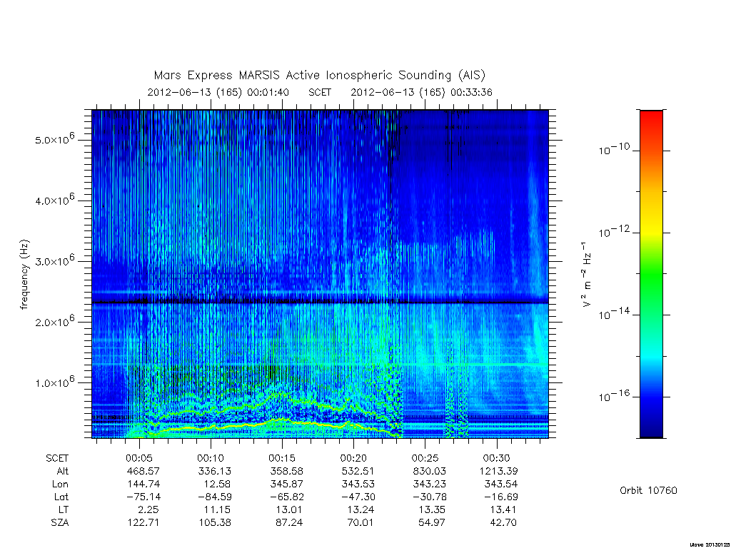Click the 'V² m⁻² Hz⁻¹' units label
The width and height of the screenshot is (731, 548).
(x=587, y=275)
